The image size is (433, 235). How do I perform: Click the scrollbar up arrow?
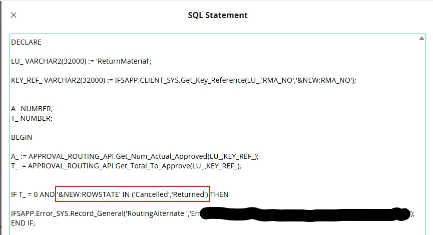pos(421,39)
